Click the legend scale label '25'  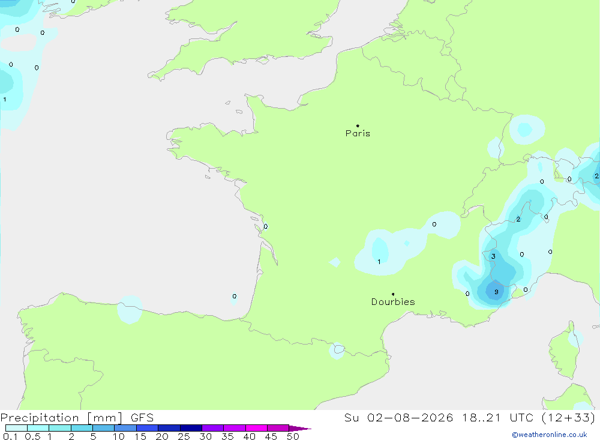click(184, 436)
